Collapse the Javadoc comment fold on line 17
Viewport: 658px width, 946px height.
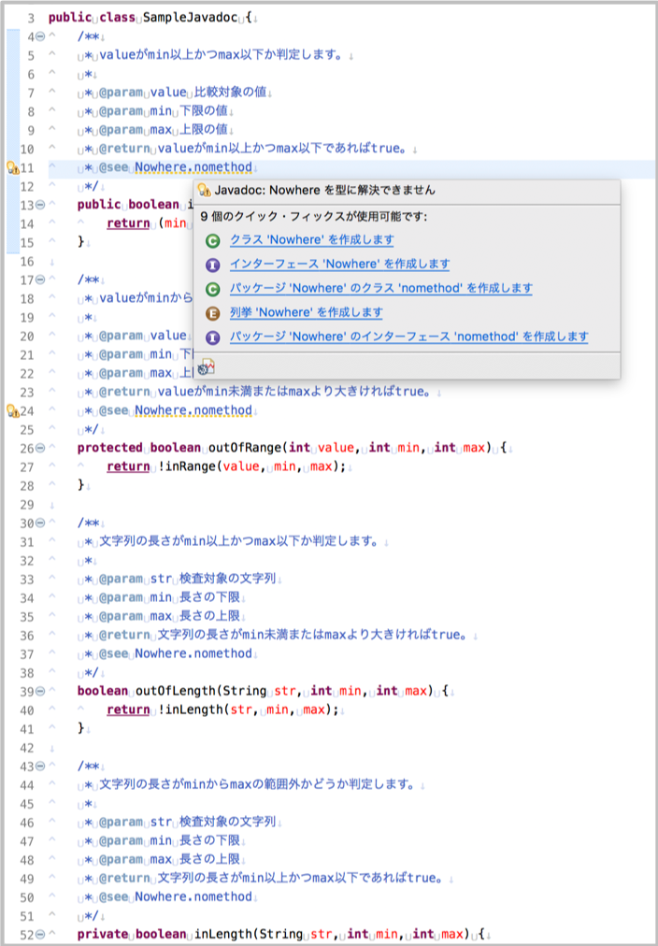40,279
